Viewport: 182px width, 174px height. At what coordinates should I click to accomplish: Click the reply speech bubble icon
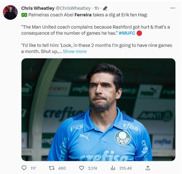coord(24,168)
